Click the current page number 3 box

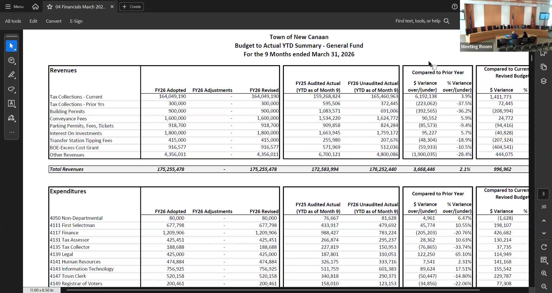pyautogui.click(x=543, y=194)
